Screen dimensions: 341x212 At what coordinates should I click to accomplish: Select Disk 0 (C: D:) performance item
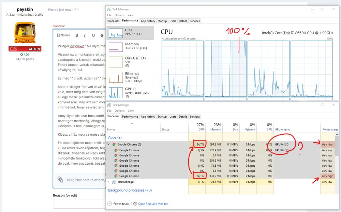[131, 62]
